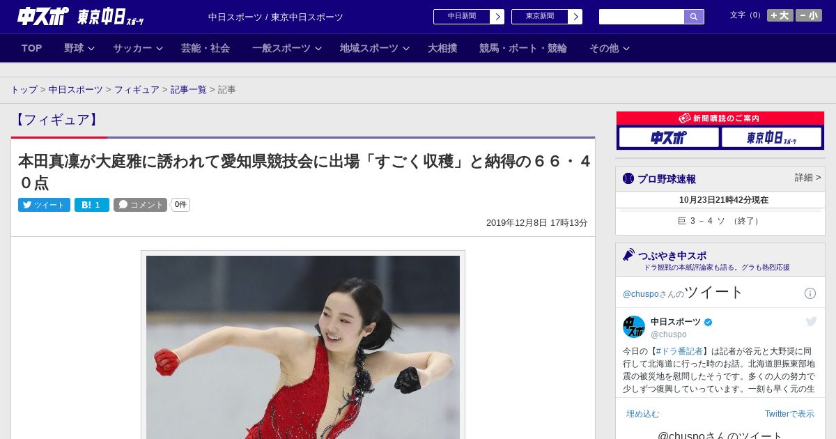This screenshot has width=836, height=439.
Task: Increase text size with ＋大 button
Action: click(780, 15)
